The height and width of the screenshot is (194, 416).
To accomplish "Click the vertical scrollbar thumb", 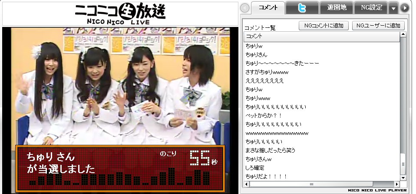I will 403,164.
